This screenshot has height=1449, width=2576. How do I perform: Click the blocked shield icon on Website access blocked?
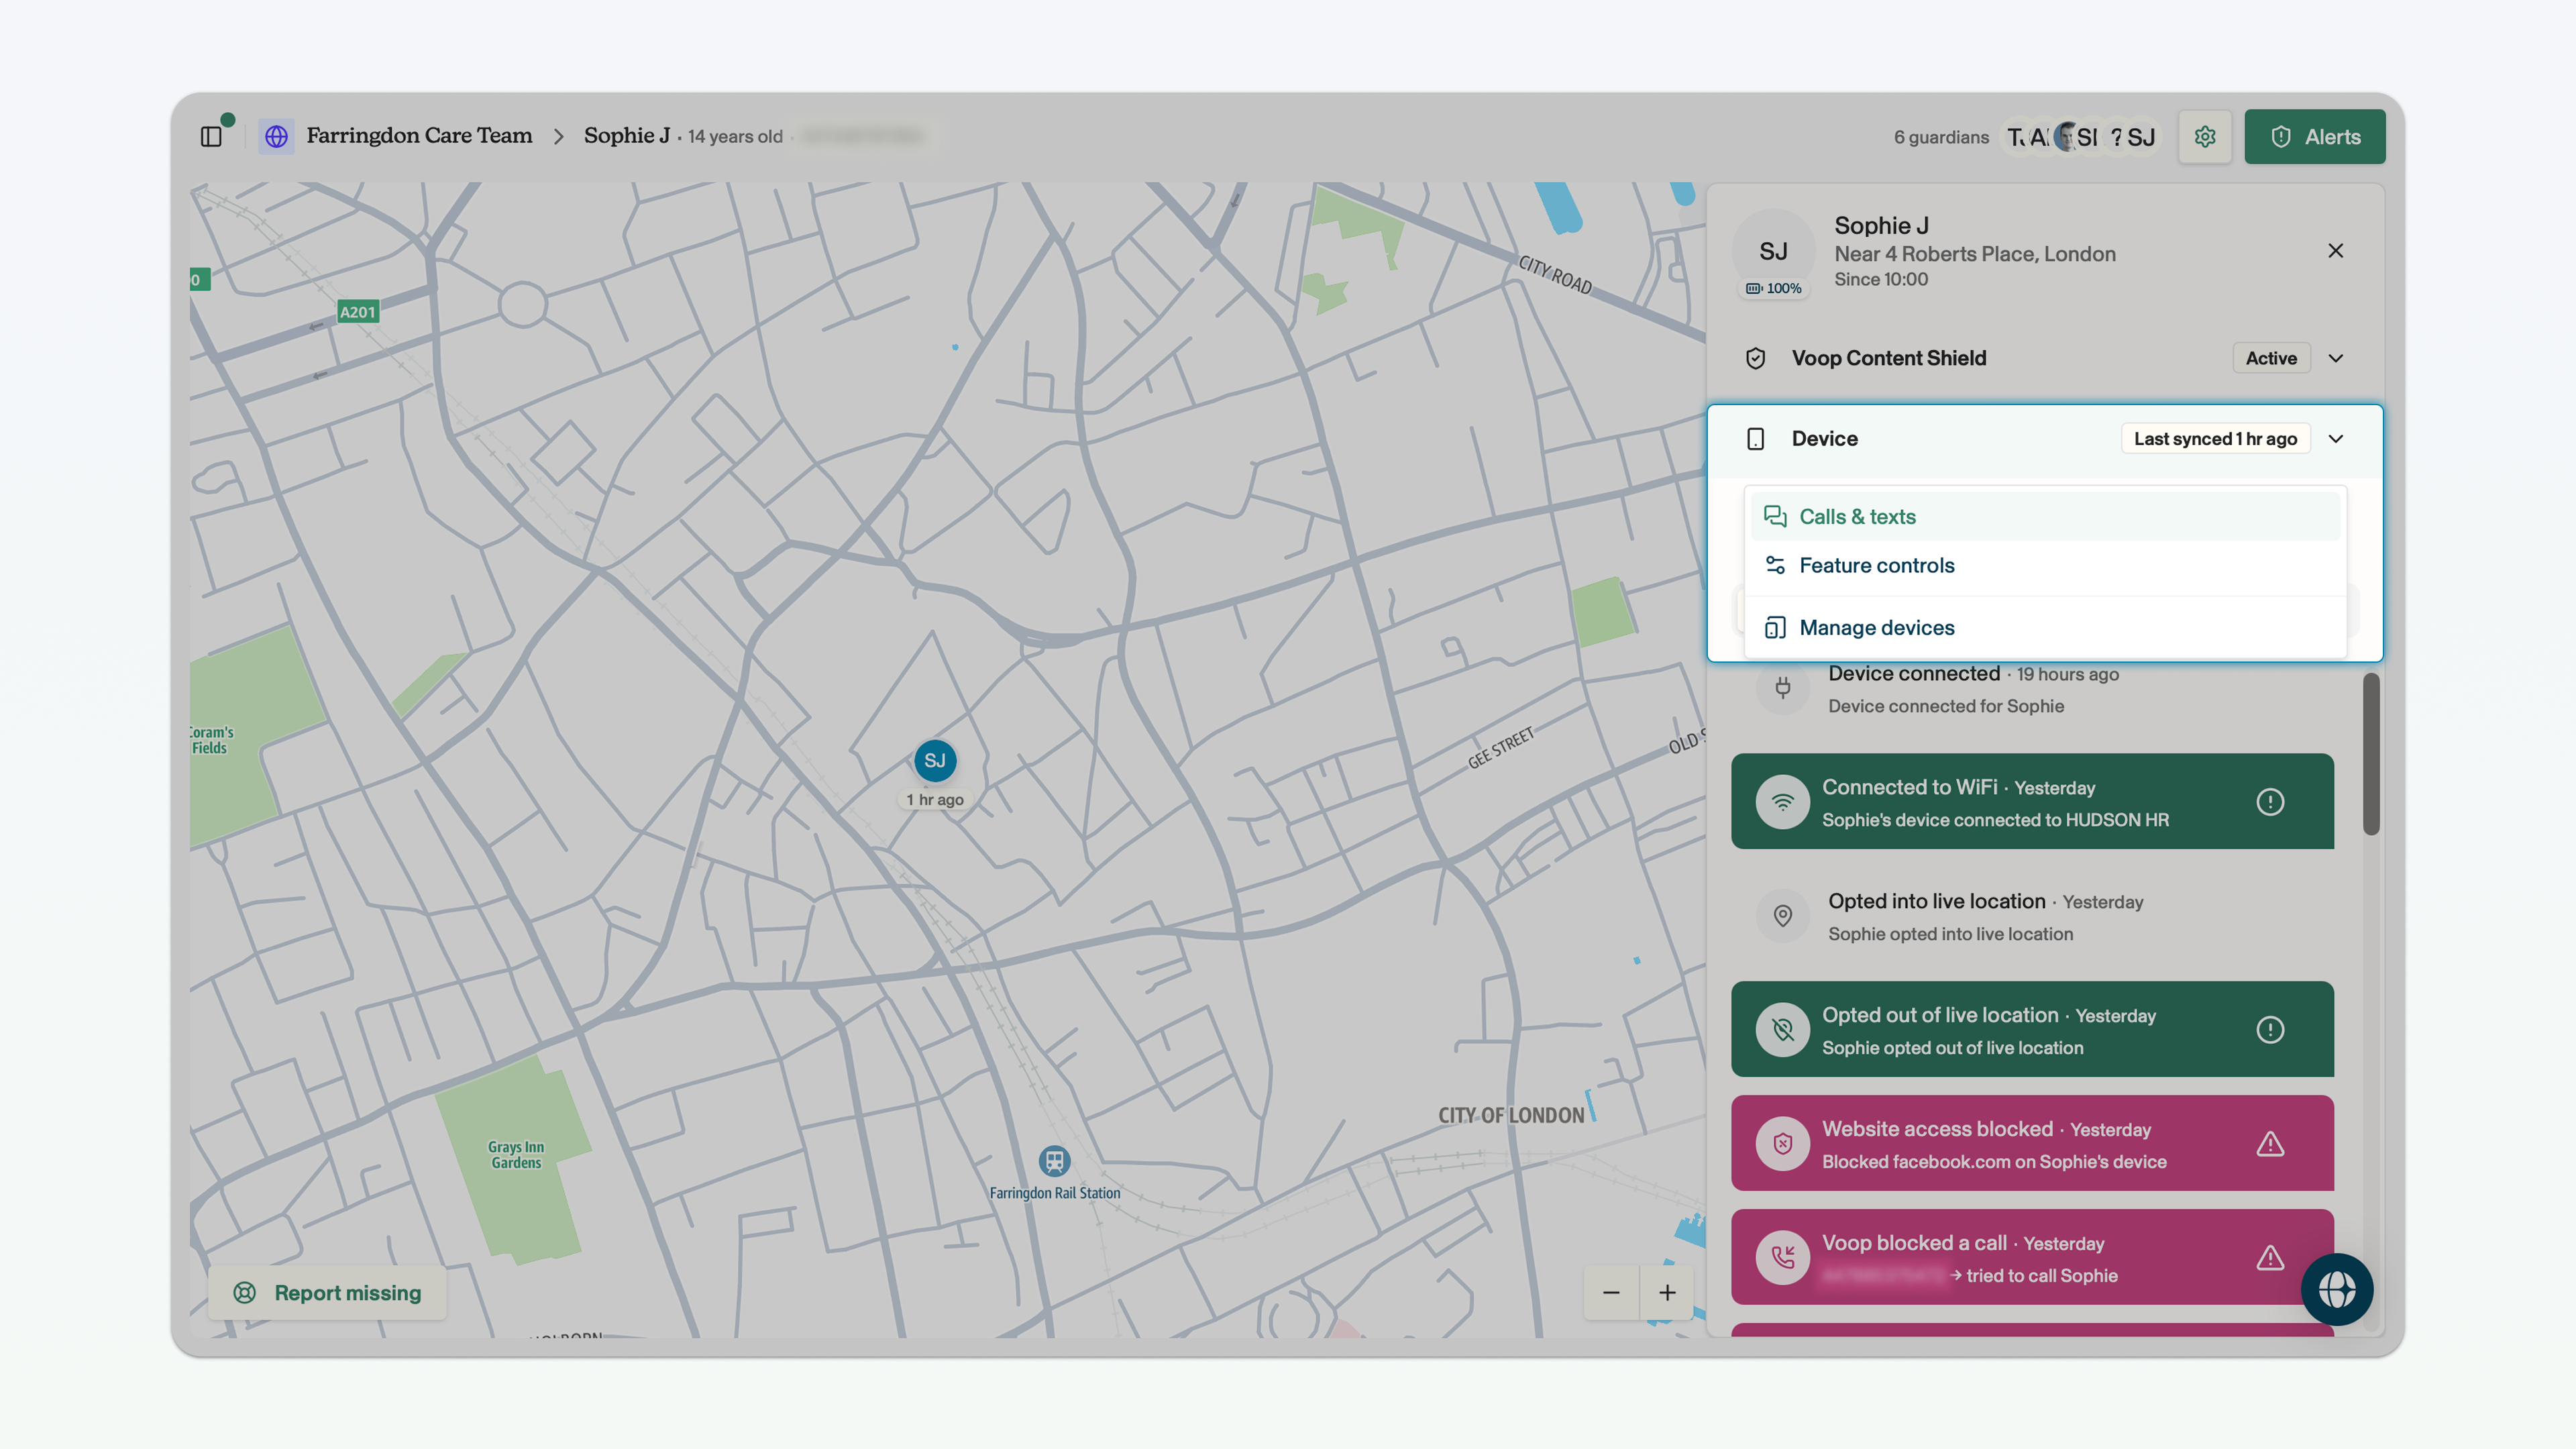1782,1144
